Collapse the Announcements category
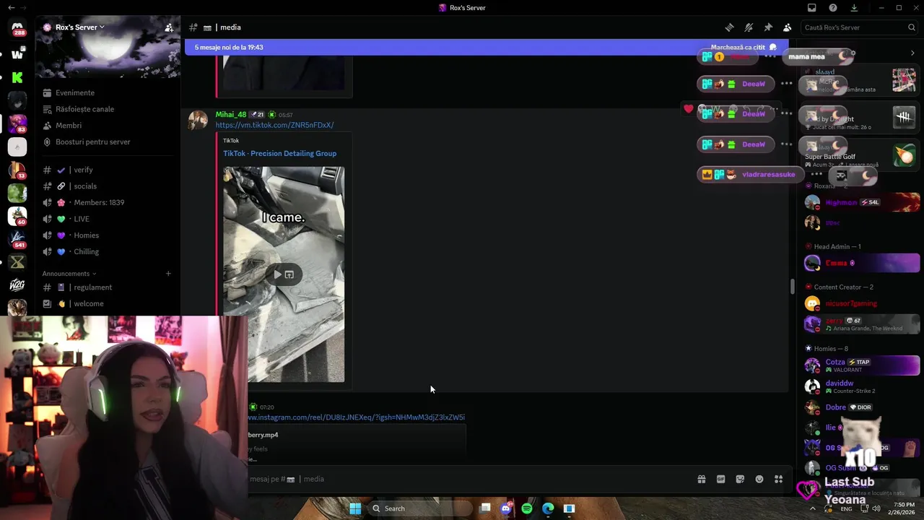 [x=69, y=274]
